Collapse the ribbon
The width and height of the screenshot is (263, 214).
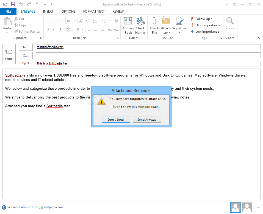click(x=259, y=38)
